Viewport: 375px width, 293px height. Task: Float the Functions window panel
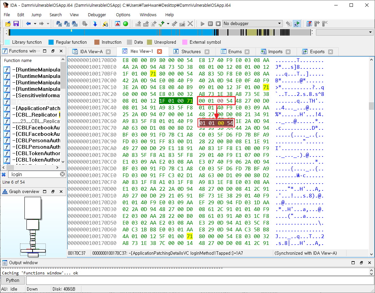(x=53, y=51)
